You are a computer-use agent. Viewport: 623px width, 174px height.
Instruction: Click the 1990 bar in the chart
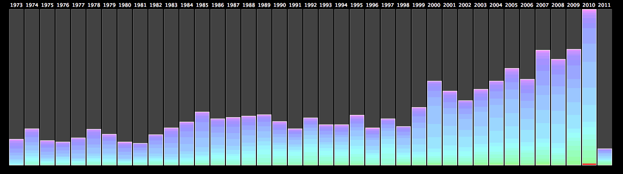[x=280, y=143]
